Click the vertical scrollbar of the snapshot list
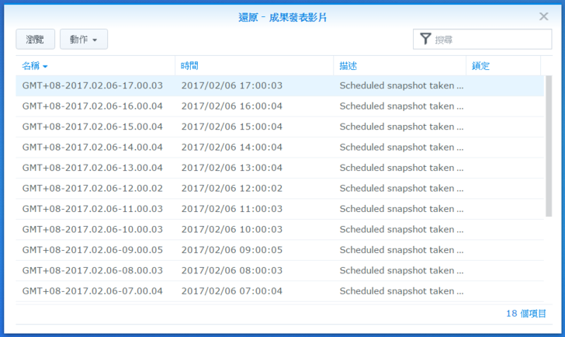Image resolution: width=565 pixels, height=337 pixels. (549, 146)
